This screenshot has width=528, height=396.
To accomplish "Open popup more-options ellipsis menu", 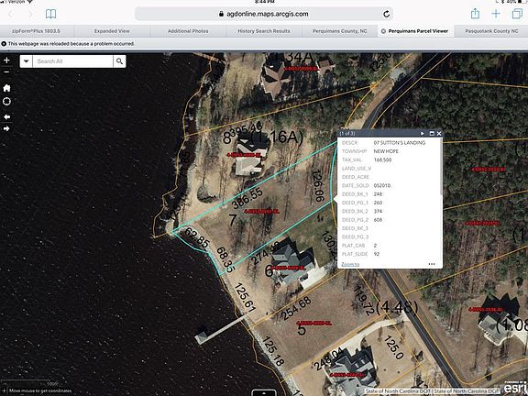I will pyautogui.click(x=432, y=264).
